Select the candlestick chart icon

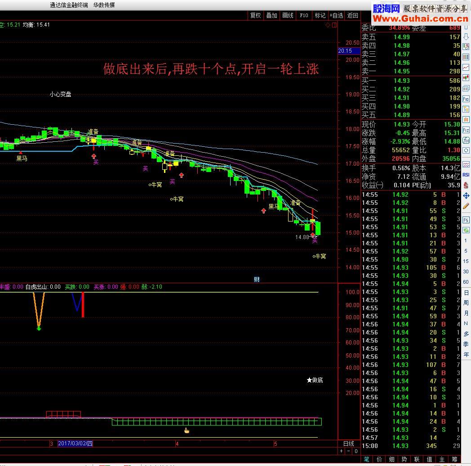coord(466,78)
